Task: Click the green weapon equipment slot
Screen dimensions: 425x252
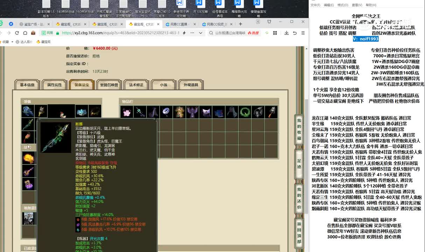Action: coord(28,124)
